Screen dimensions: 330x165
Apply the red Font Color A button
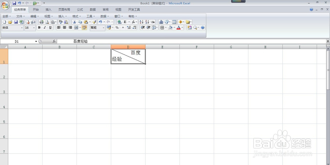179,28
